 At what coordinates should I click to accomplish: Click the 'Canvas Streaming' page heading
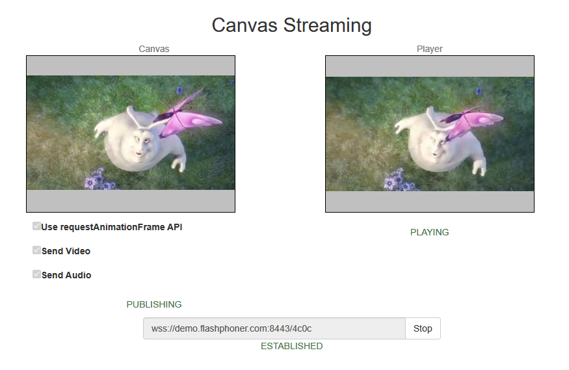pos(291,25)
